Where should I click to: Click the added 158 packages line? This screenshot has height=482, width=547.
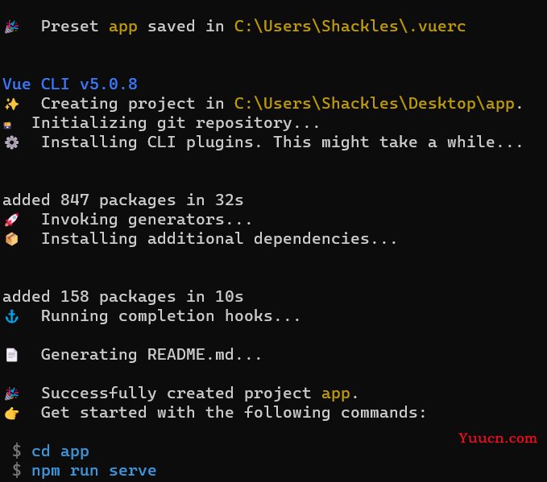pos(122,297)
